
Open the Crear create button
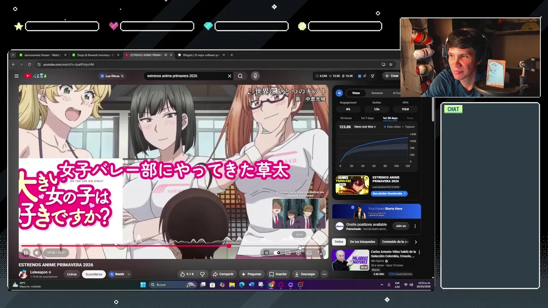[x=392, y=76]
